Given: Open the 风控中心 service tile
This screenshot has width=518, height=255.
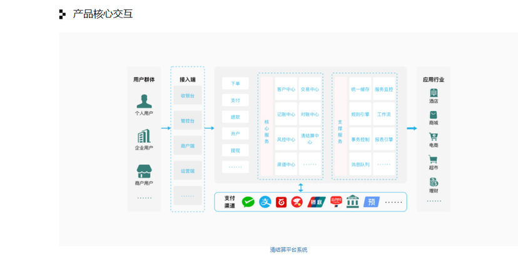Looking at the screenshot, I should point(286,139).
